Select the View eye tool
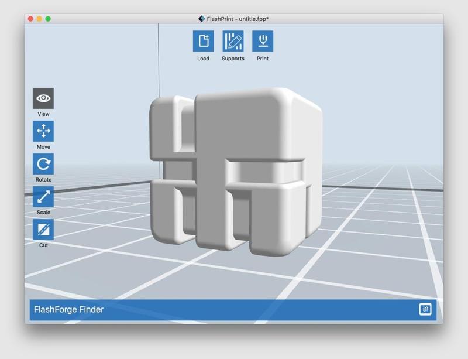Viewport: 468px width, 359px height. 43,98
